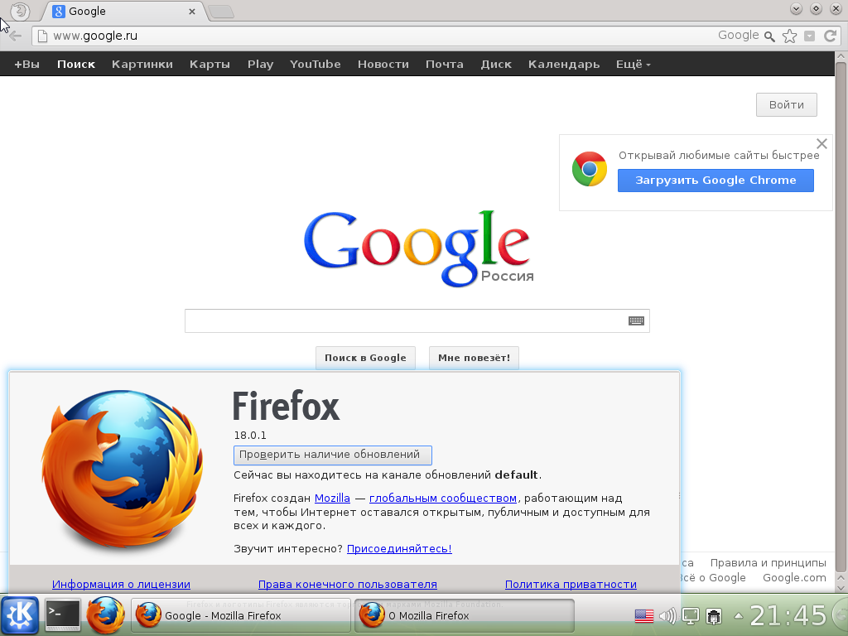848x636 pixels.
Task: Open a new tab with the tab button
Action: tap(220, 12)
